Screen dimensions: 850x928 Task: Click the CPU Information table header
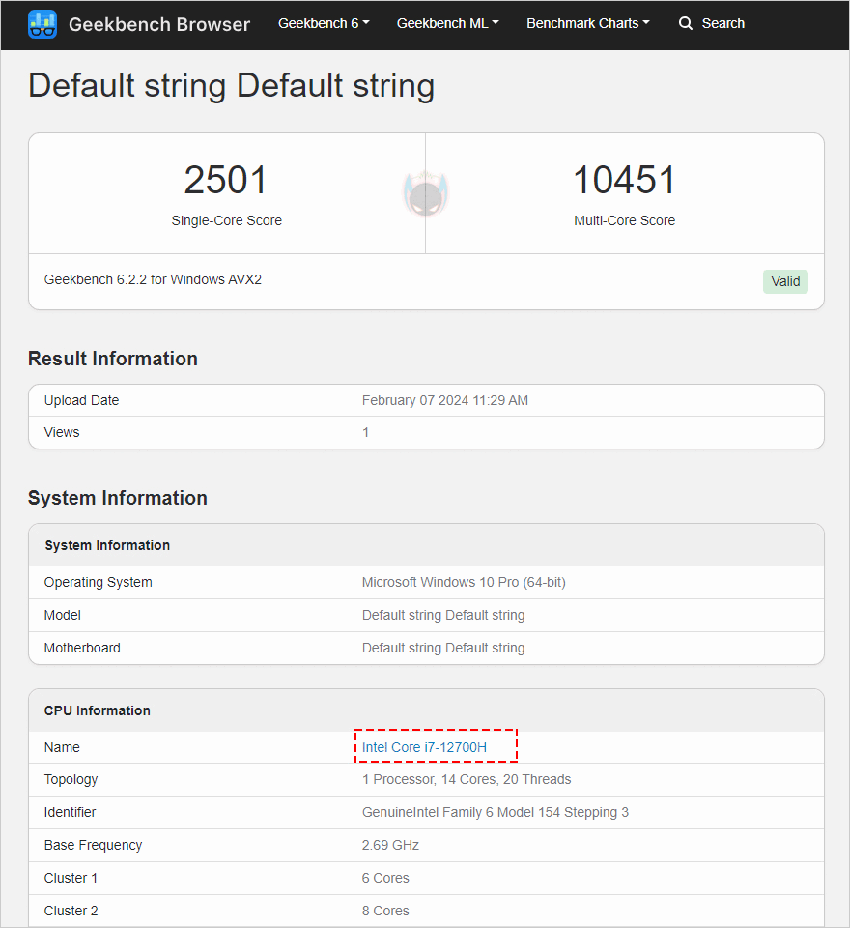(97, 710)
